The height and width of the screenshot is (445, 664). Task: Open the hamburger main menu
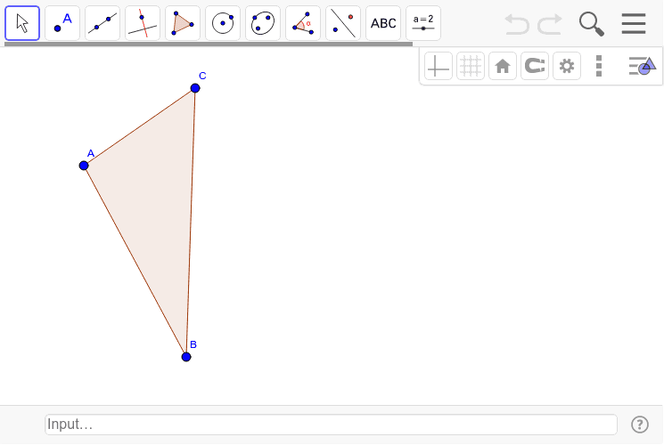[634, 24]
